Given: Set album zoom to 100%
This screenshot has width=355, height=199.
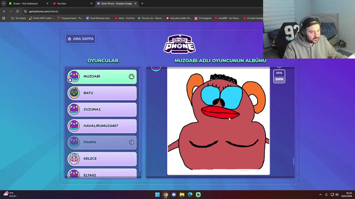Looking at the screenshot, I should coord(279,79).
